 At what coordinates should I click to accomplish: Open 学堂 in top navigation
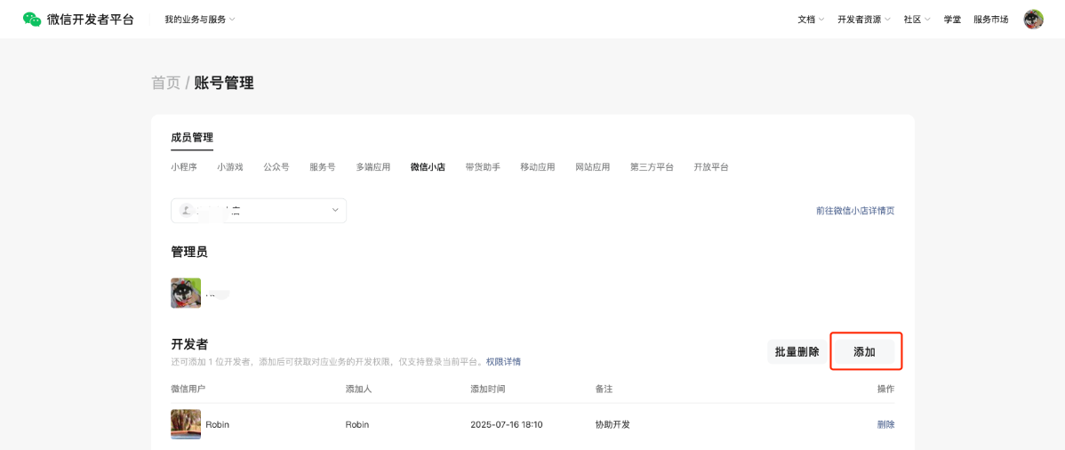pos(952,20)
